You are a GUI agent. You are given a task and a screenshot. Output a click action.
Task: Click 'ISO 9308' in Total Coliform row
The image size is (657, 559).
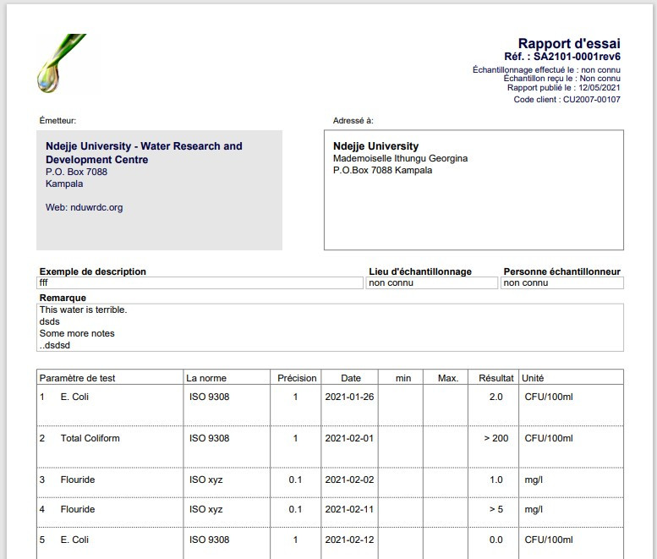(209, 438)
